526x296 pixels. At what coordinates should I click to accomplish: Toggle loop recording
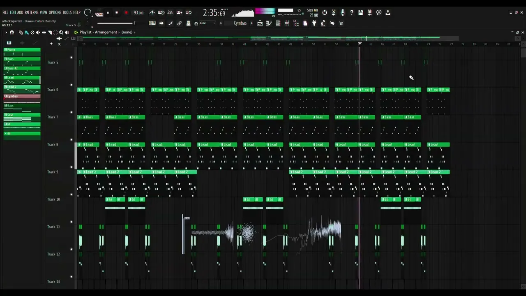(x=188, y=13)
